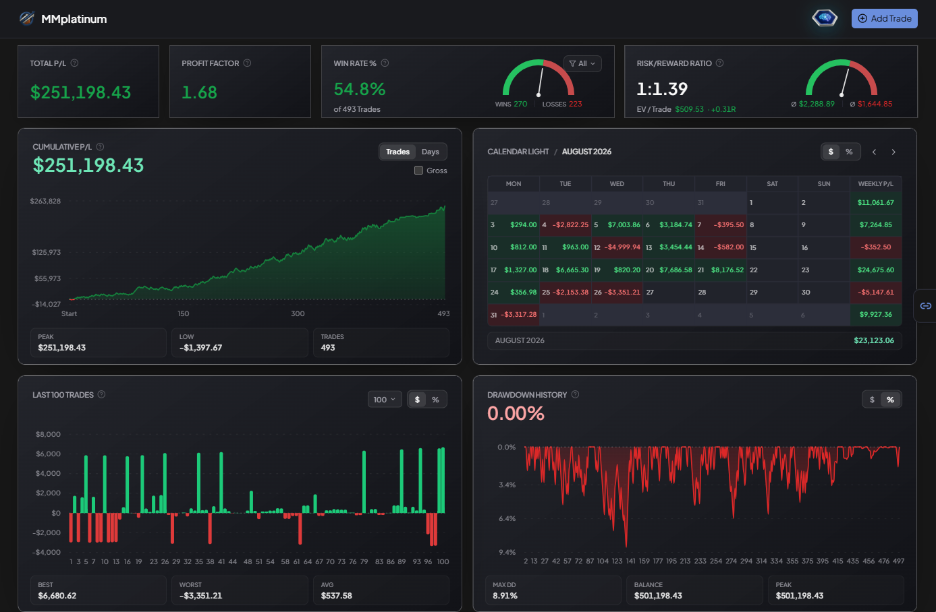
Task: Click the Win Rate gauge
Action: (x=539, y=80)
